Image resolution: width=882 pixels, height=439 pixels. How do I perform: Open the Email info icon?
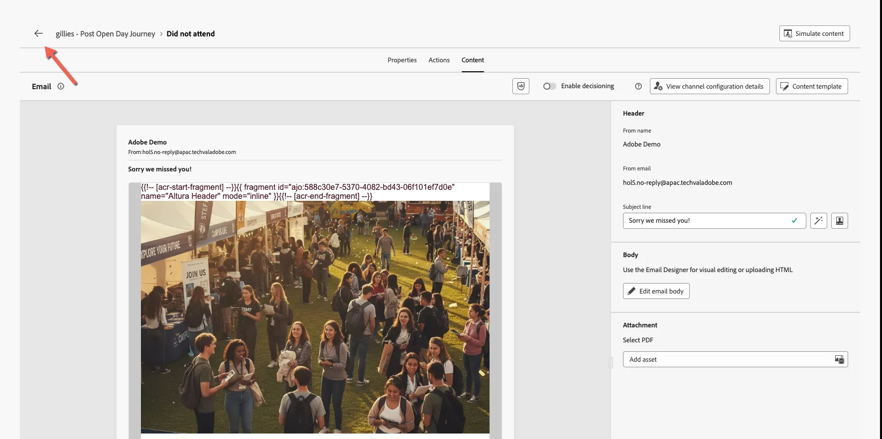coord(61,86)
